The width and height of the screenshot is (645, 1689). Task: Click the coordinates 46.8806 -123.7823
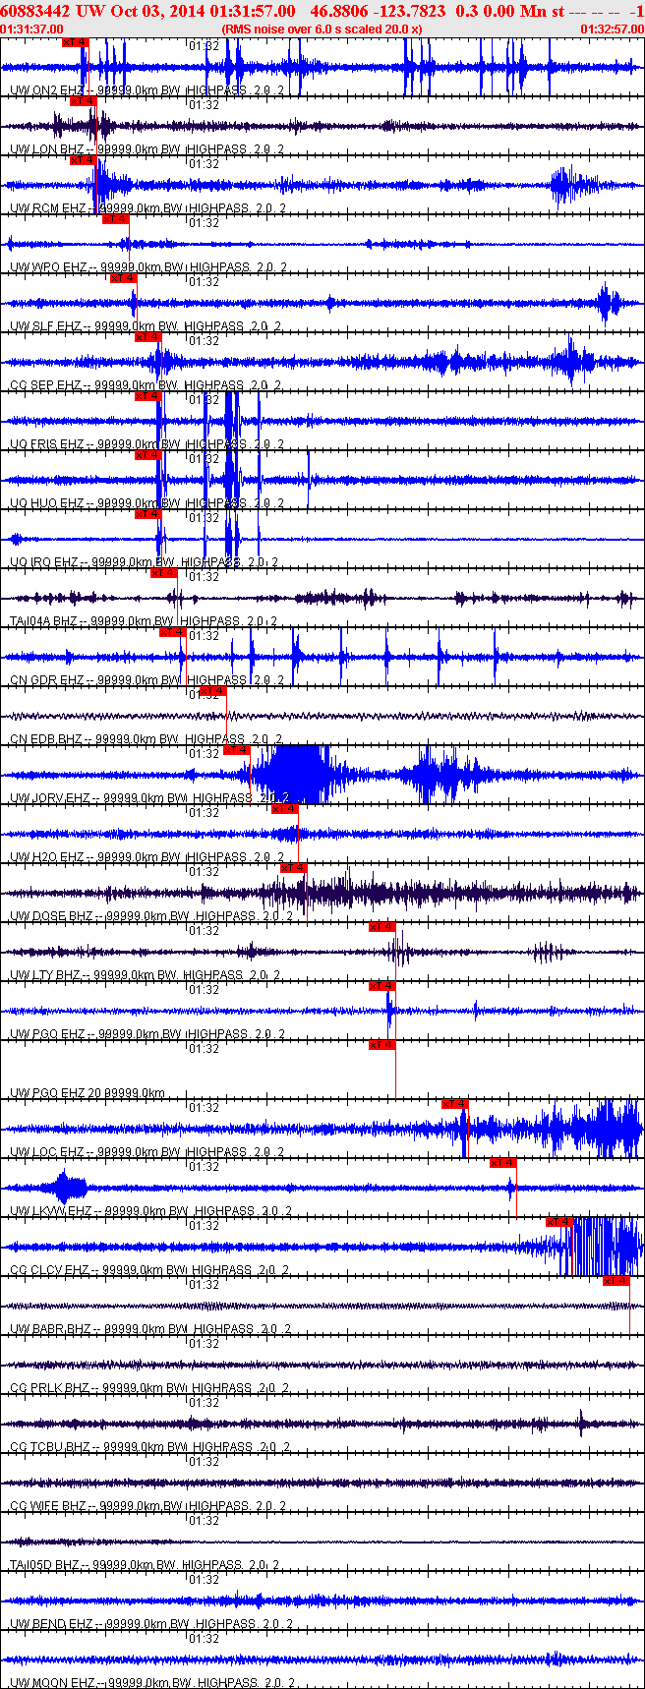(378, 11)
